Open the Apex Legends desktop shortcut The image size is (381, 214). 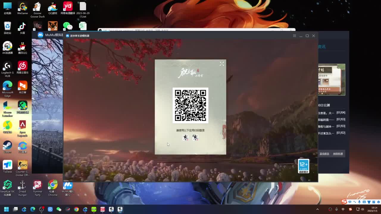(23, 129)
